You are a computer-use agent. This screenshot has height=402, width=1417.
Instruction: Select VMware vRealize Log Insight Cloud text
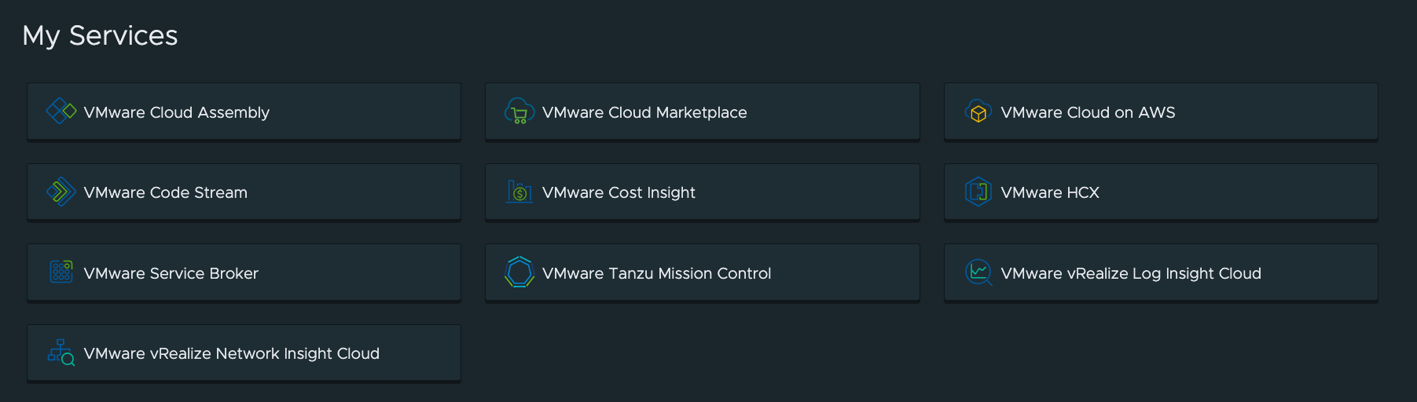click(1130, 273)
